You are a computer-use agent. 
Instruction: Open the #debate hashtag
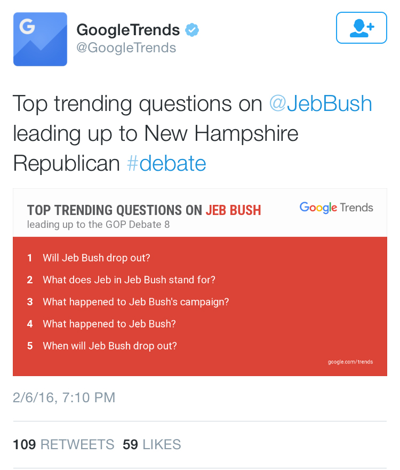click(x=166, y=163)
